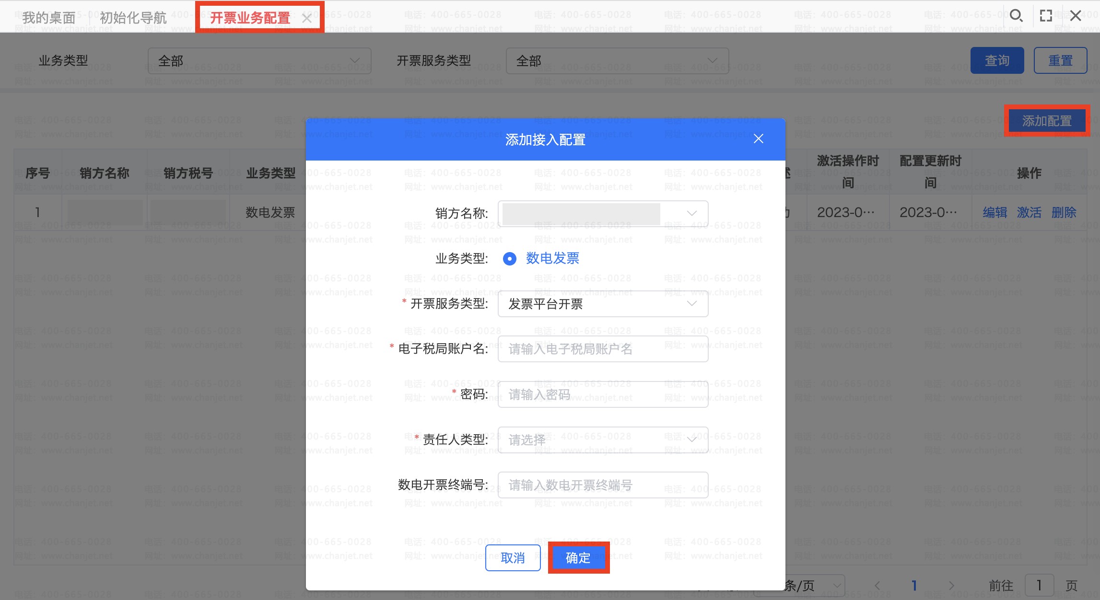Open the 初始化导航 tab

pyautogui.click(x=133, y=18)
